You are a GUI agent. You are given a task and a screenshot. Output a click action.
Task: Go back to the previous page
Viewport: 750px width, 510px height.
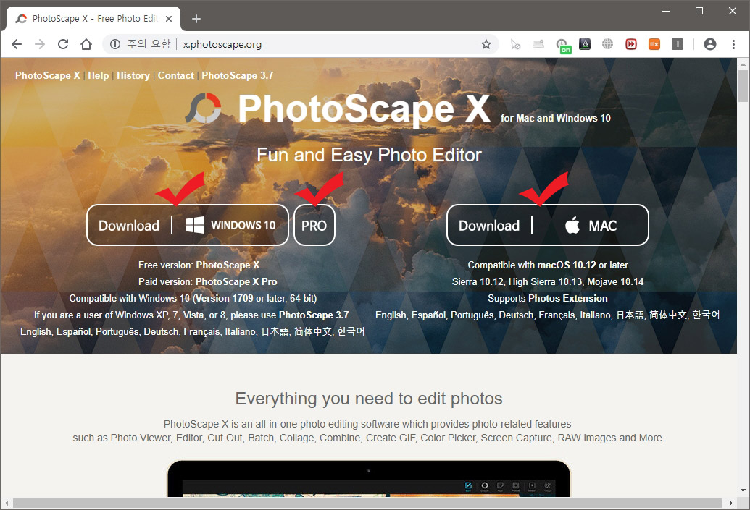tap(17, 44)
